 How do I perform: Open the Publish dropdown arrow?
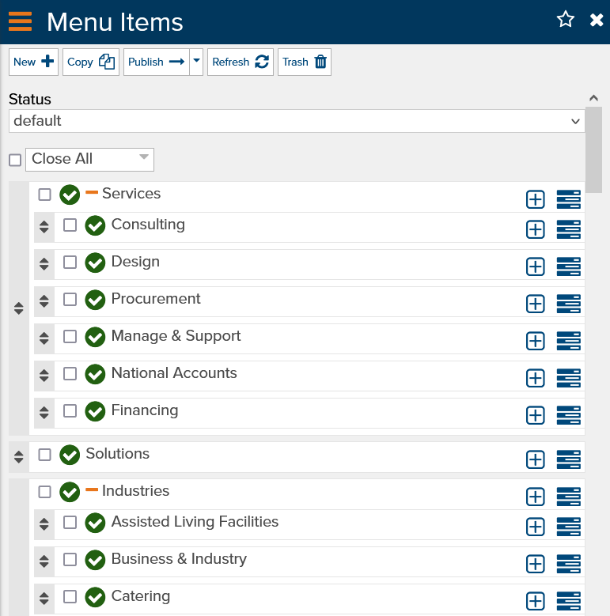pyautogui.click(x=196, y=62)
